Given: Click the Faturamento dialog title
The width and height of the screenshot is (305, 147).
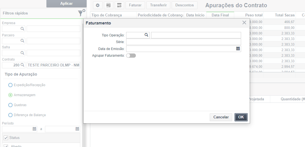Looking at the screenshot, I should click(98, 23).
